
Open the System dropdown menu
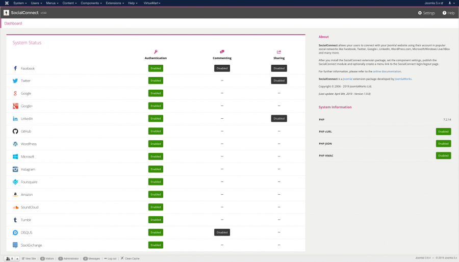pos(20,3)
